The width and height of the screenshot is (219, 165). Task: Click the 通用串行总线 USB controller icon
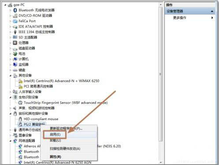tap(15, 130)
